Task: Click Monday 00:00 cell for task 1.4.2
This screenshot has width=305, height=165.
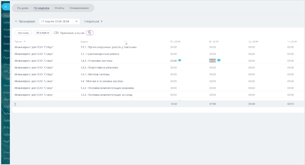Action: (174, 67)
